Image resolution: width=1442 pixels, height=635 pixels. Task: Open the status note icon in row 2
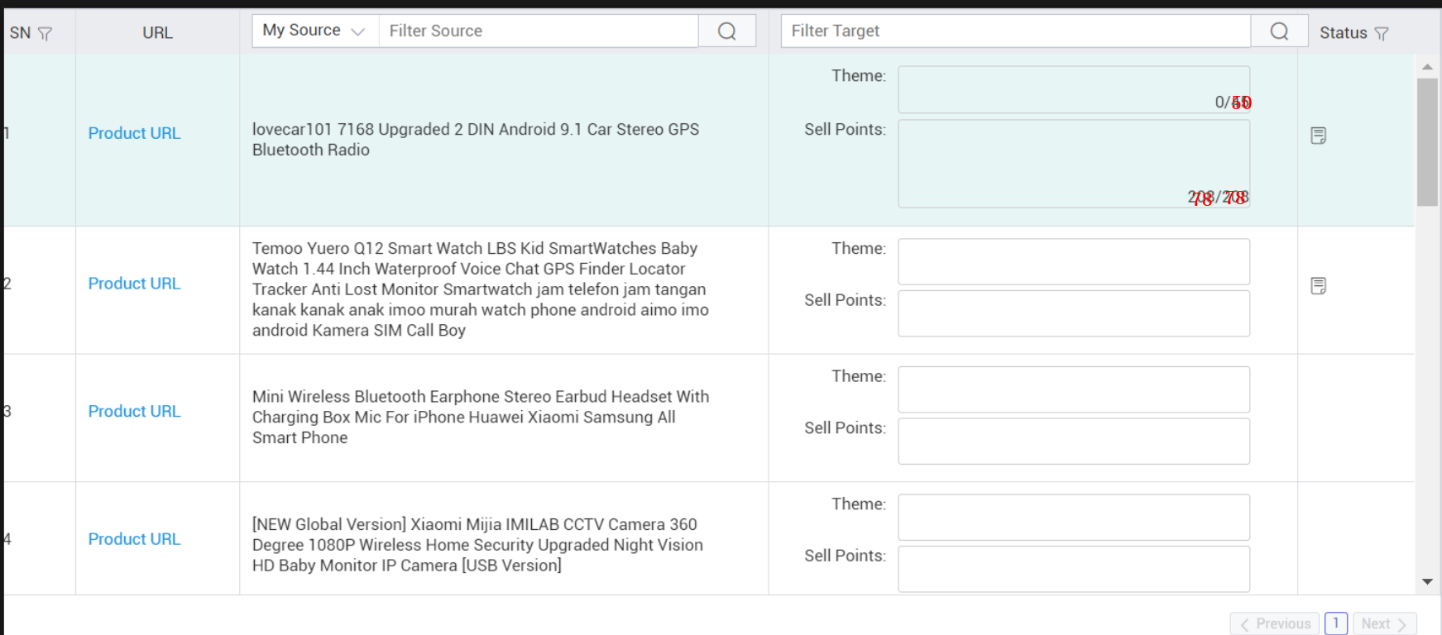pyautogui.click(x=1318, y=286)
